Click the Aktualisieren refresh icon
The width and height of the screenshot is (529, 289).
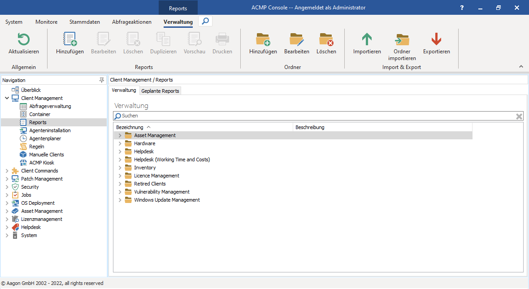click(x=24, y=39)
